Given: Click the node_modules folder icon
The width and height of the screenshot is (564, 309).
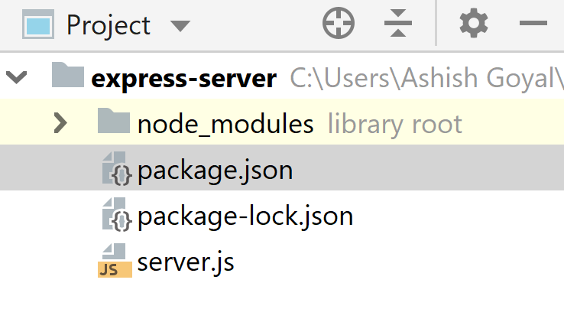Looking at the screenshot, I should click(114, 121).
